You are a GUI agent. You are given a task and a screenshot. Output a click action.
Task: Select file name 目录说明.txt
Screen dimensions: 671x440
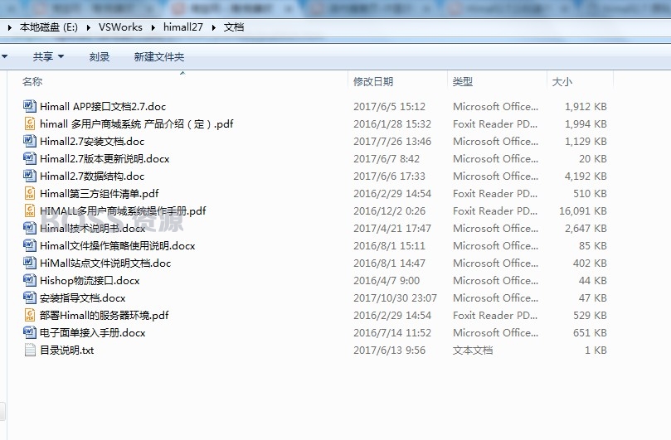click(66, 351)
